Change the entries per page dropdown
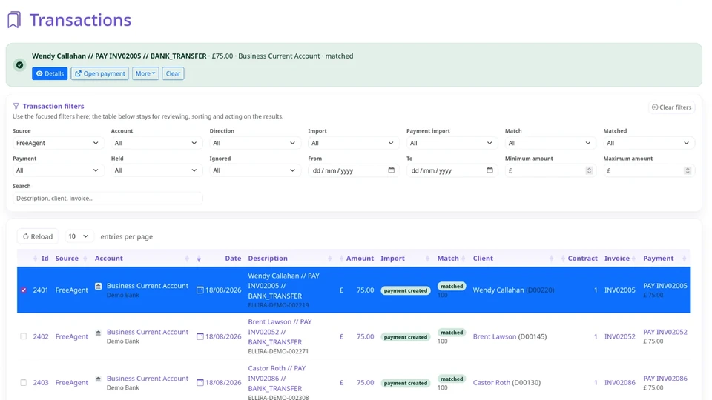Viewport: 712px width, 400px height. coord(79,236)
